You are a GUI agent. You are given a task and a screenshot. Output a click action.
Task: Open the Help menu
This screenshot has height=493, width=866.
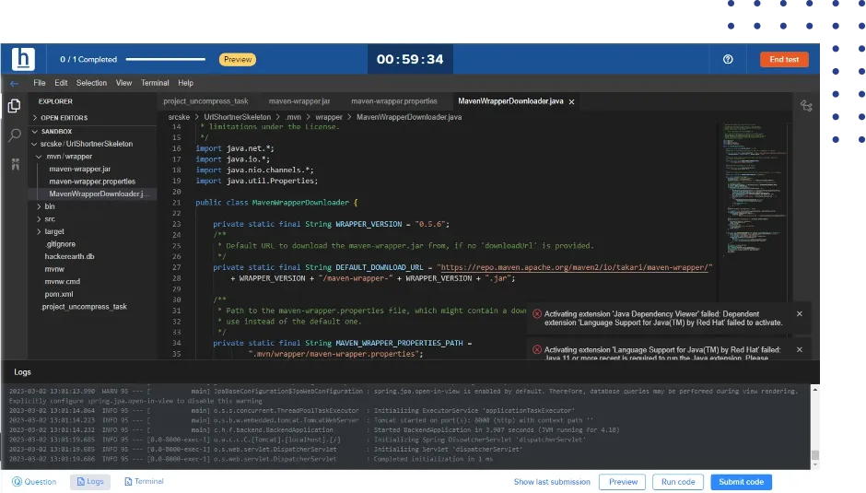(185, 83)
